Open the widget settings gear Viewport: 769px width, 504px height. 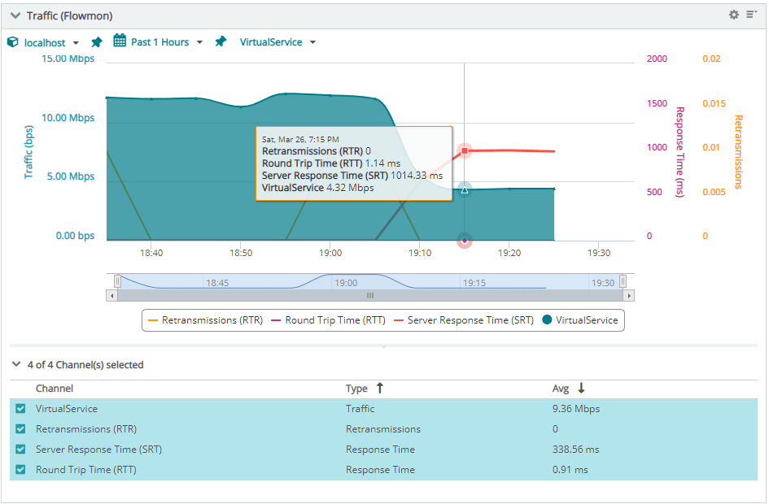[x=733, y=15]
